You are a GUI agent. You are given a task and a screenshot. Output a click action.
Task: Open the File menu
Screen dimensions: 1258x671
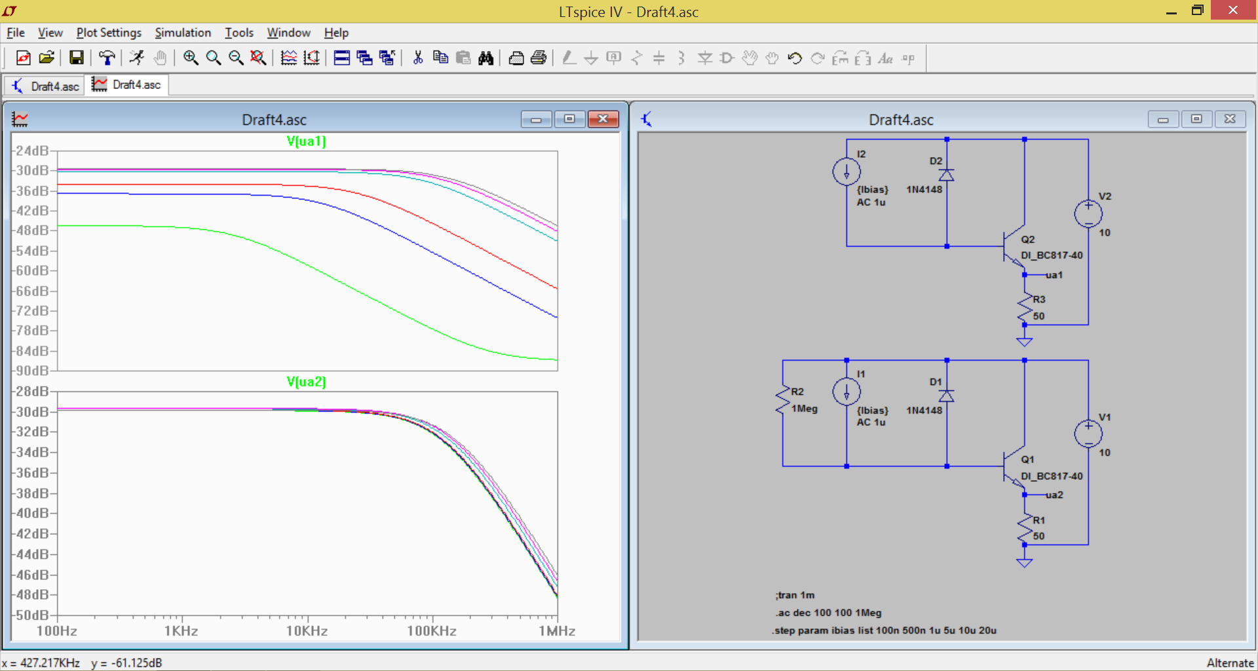(16, 33)
